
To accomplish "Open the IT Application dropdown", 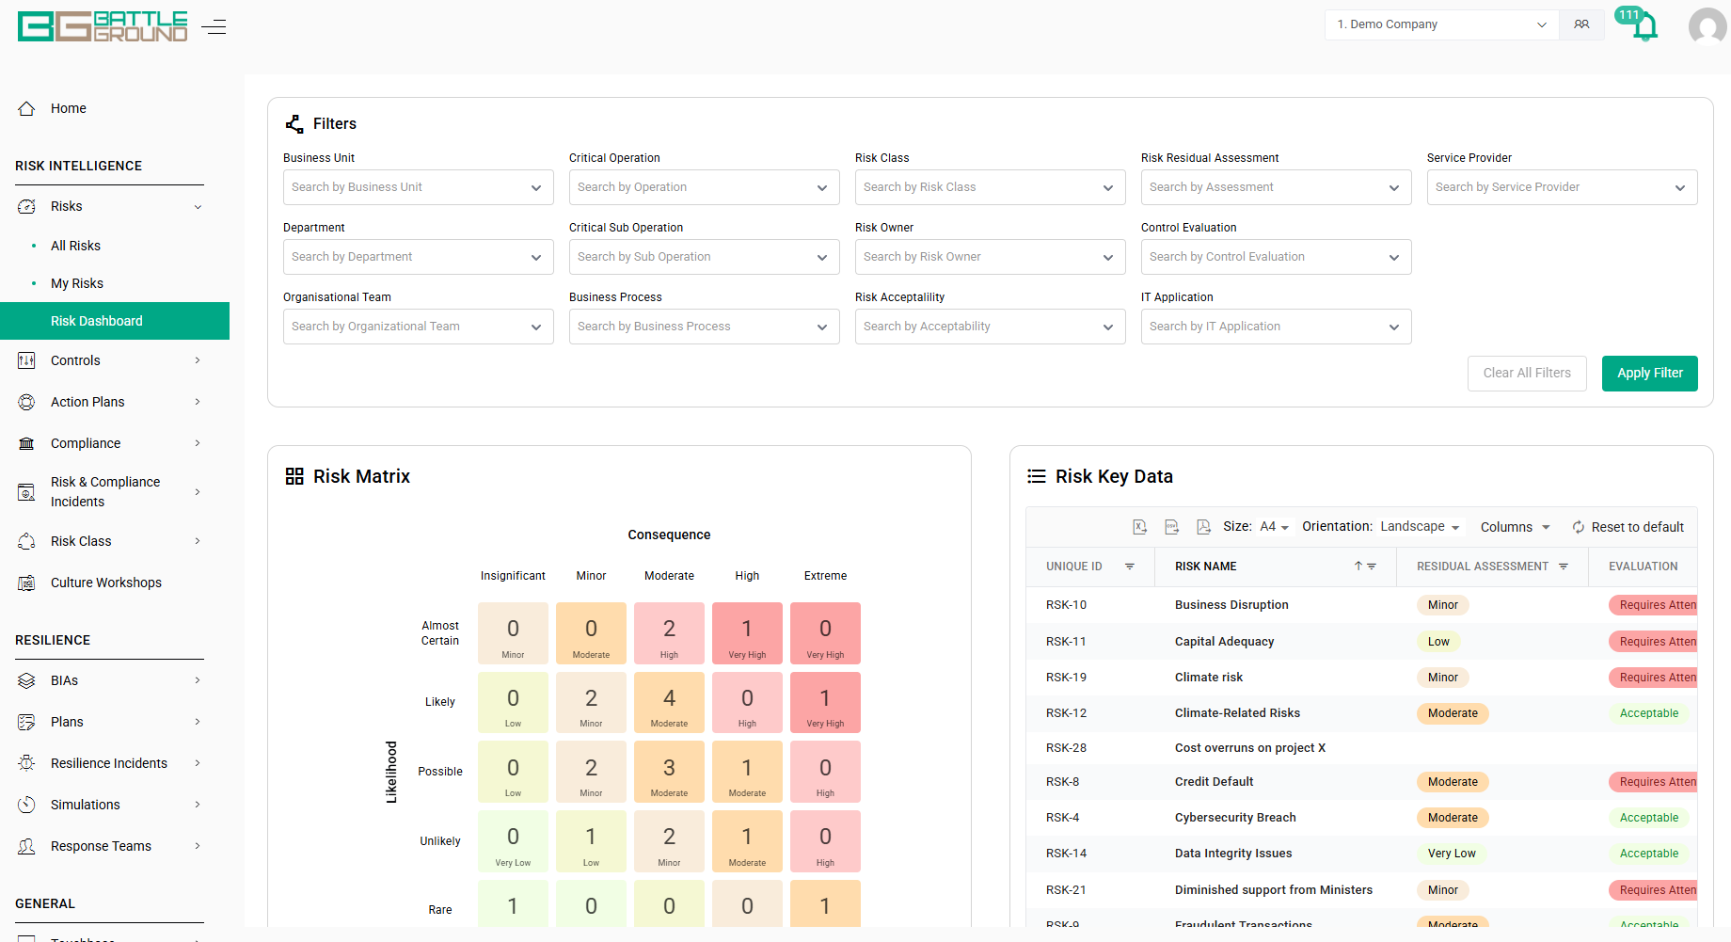I will coord(1277,327).
